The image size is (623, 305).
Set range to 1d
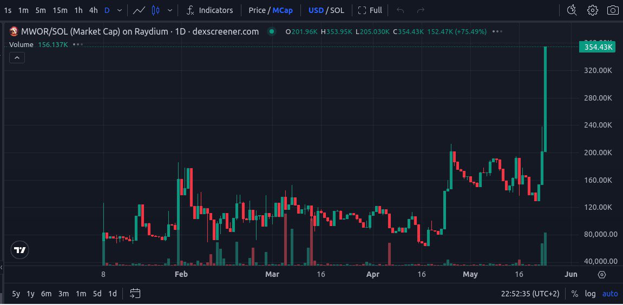pyautogui.click(x=113, y=294)
